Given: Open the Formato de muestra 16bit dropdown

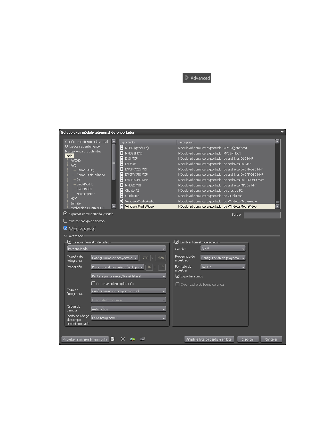Looking at the screenshot, I should pos(223,267).
